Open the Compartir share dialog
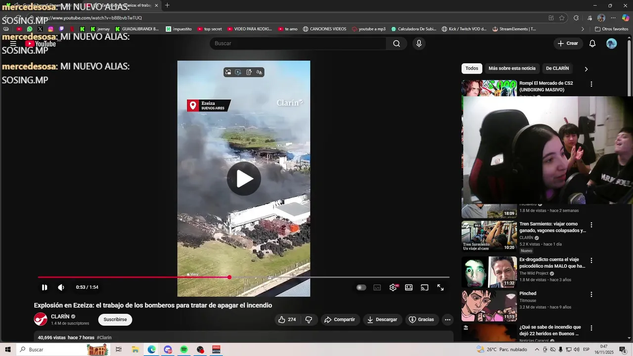The height and width of the screenshot is (356, 633). [340, 319]
